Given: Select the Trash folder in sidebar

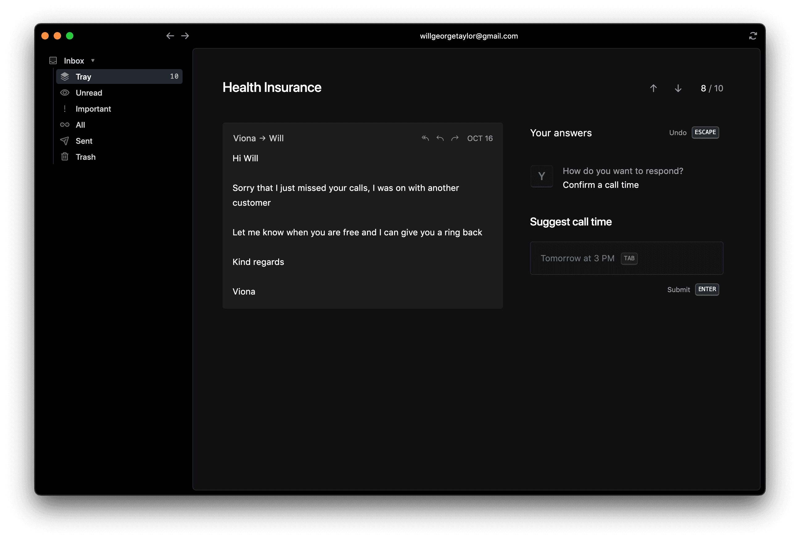Looking at the screenshot, I should pos(85,156).
